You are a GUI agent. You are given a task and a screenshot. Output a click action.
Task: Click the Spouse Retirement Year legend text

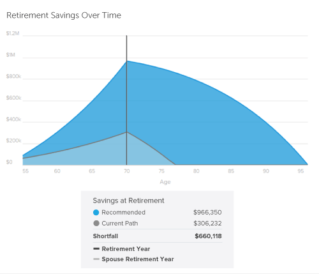(x=138, y=259)
